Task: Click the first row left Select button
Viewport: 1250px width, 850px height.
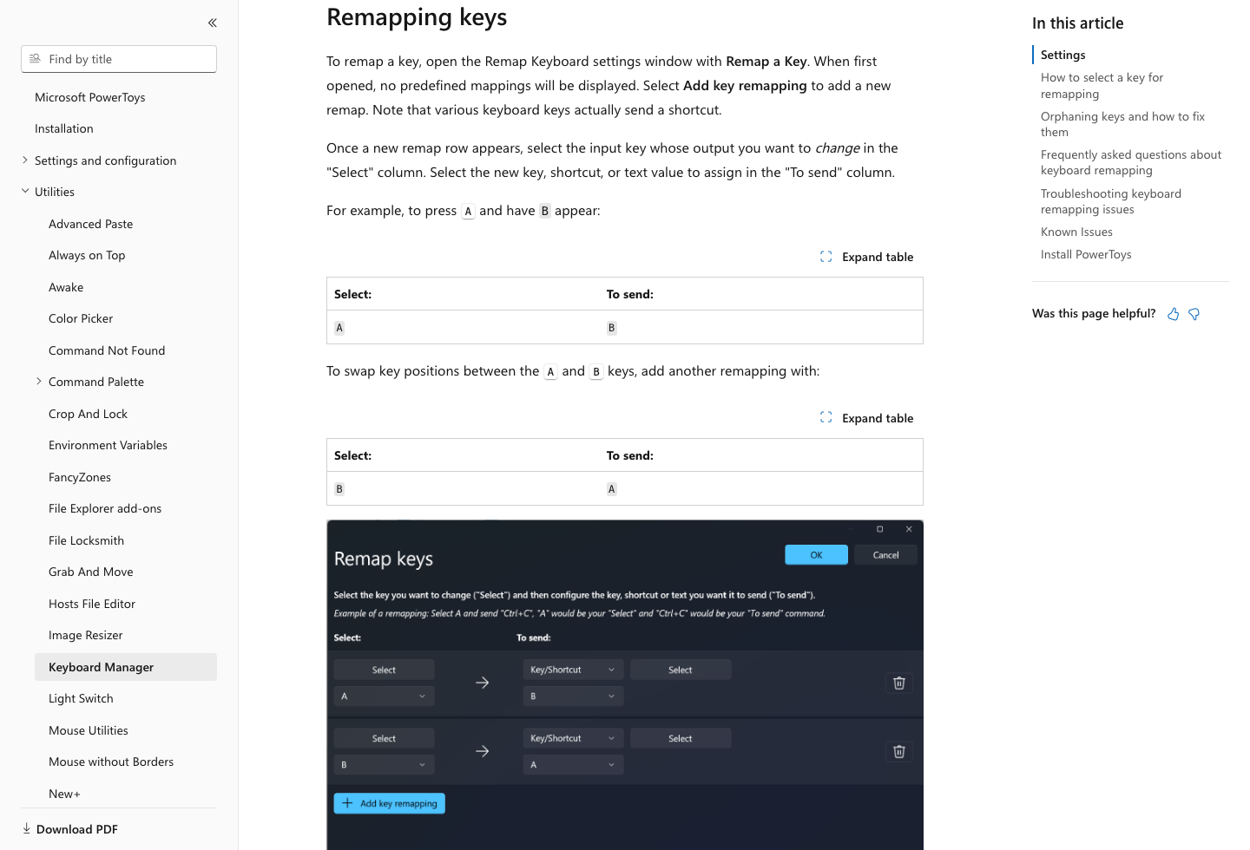Action: tap(384, 670)
